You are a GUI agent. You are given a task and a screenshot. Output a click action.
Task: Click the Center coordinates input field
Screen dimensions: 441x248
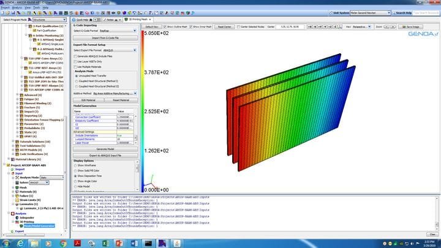click(288, 27)
